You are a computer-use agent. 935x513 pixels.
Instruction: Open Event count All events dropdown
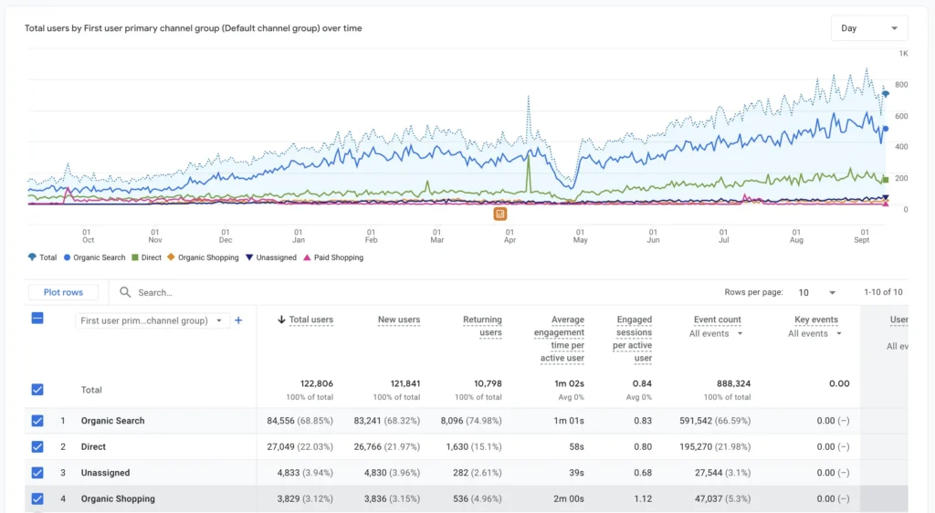(717, 334)
